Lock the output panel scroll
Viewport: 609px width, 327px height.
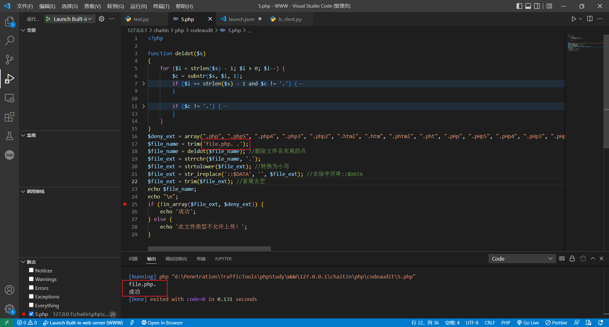tap(572, 259)
